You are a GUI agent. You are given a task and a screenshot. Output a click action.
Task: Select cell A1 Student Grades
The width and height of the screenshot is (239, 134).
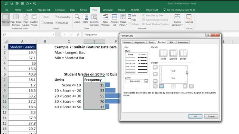pyautogui.click(x=22, y=47)
